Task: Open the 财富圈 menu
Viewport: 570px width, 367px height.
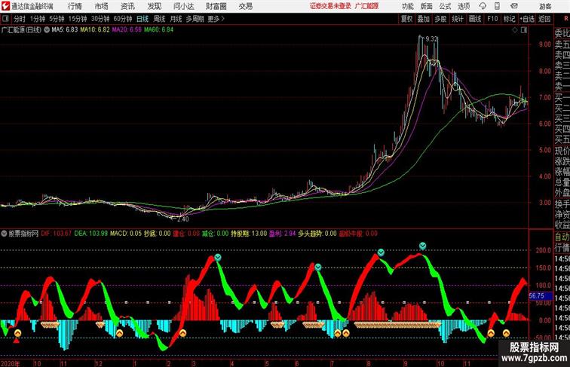Action: click(x=216, y=6)
